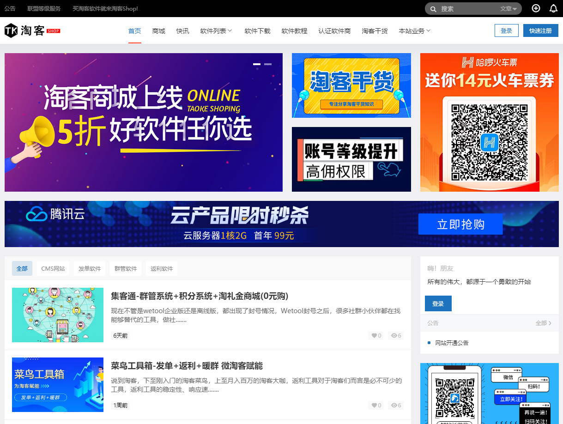Click 集客通 article excerpt text
The image size is (563, 424).
[256, 315]
